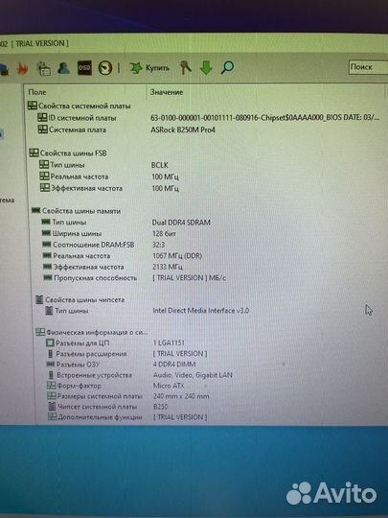
Task: Click the CPU socket icon beside Разъёмы для ЦП
Action: coord(50,342)
